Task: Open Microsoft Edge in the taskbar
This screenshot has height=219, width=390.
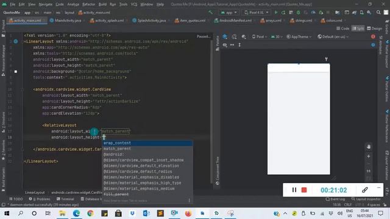Action: [76, 213]
